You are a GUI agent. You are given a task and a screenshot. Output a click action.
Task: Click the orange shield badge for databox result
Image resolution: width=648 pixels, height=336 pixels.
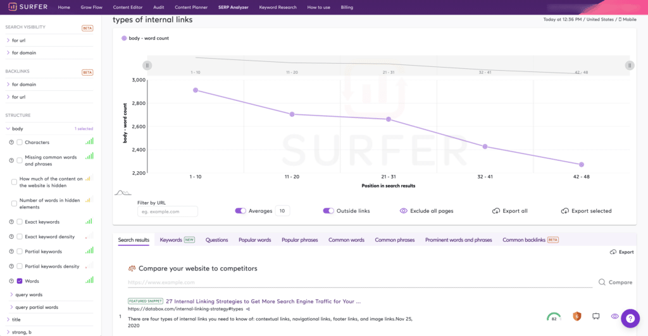(577, 316)
